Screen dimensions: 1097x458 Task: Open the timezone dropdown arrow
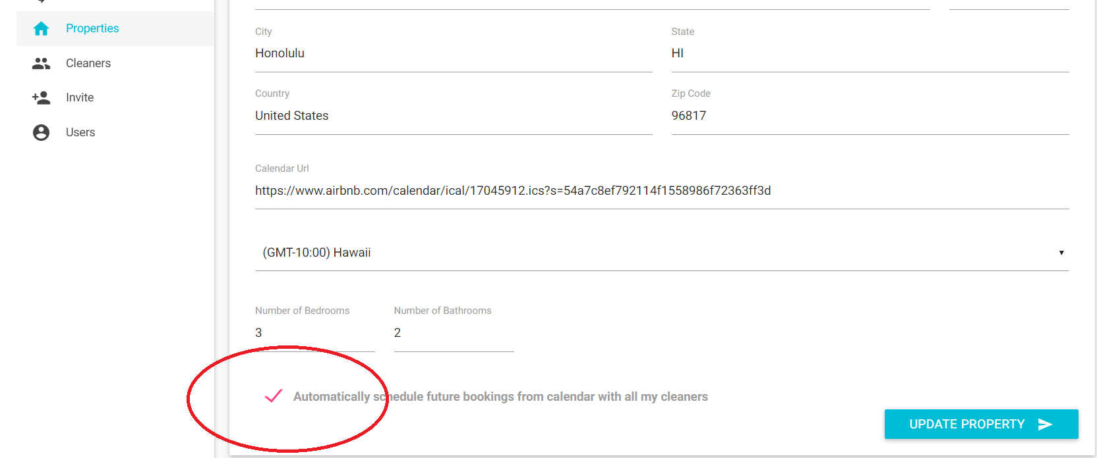click(x=1061, y=253)
